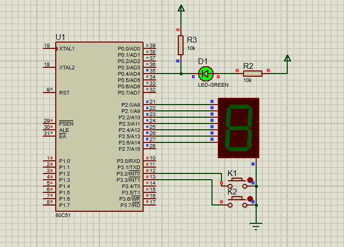Click the P3.7/RD pin label

[130, 205]
